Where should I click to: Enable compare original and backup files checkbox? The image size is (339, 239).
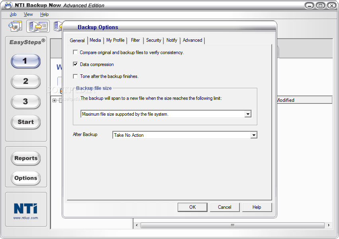(75, 52)
